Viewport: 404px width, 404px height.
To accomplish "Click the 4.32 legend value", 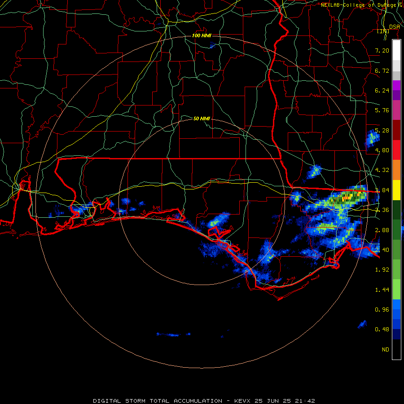I will click(382, 170).
